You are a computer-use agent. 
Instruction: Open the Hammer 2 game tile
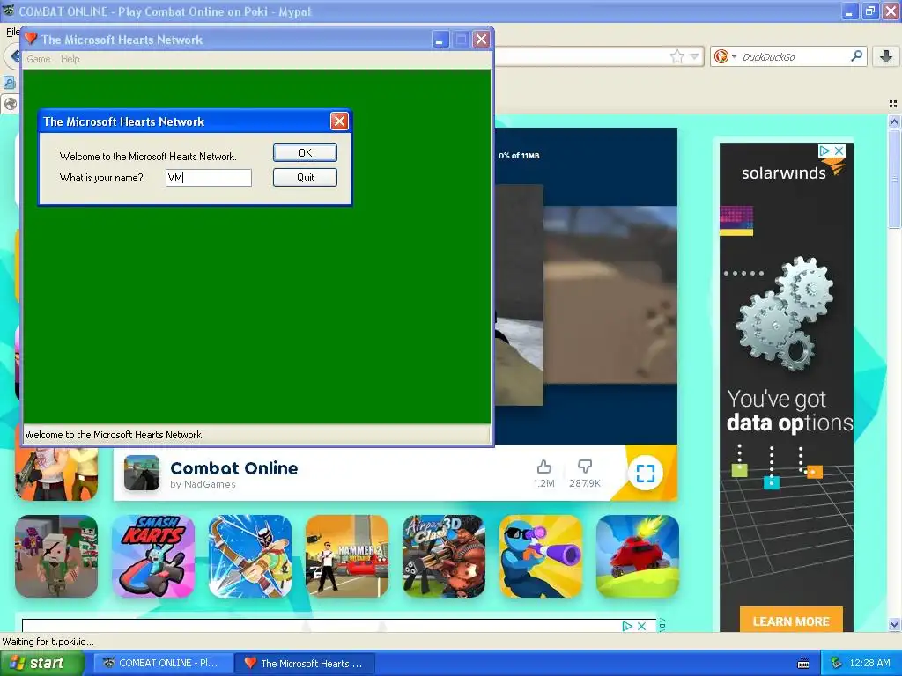tap(347, 556)
